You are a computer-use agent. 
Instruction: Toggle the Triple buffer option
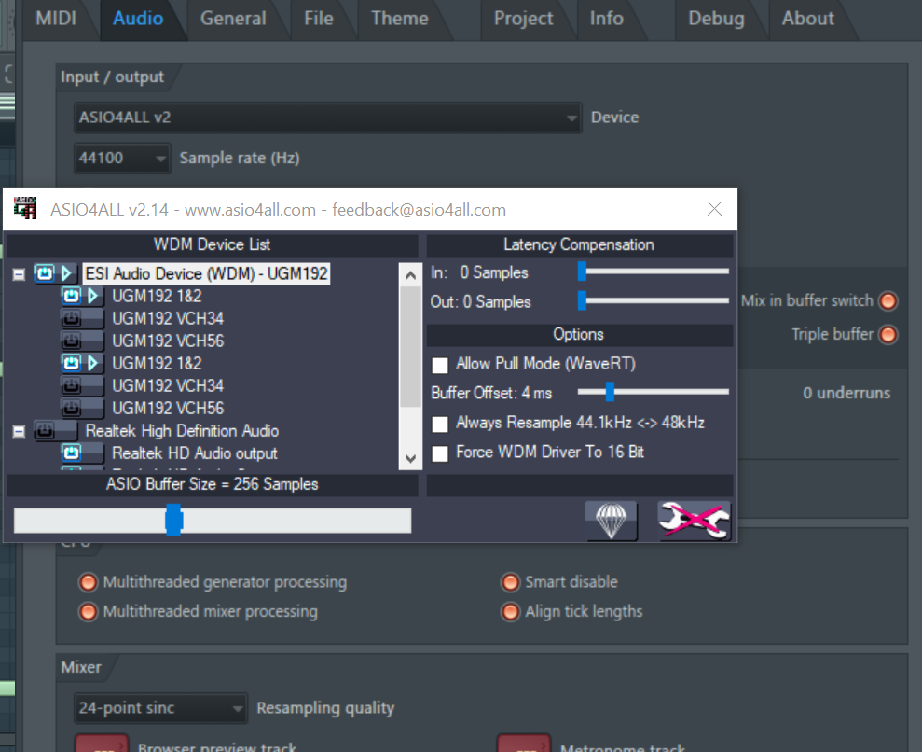point(888,335)
